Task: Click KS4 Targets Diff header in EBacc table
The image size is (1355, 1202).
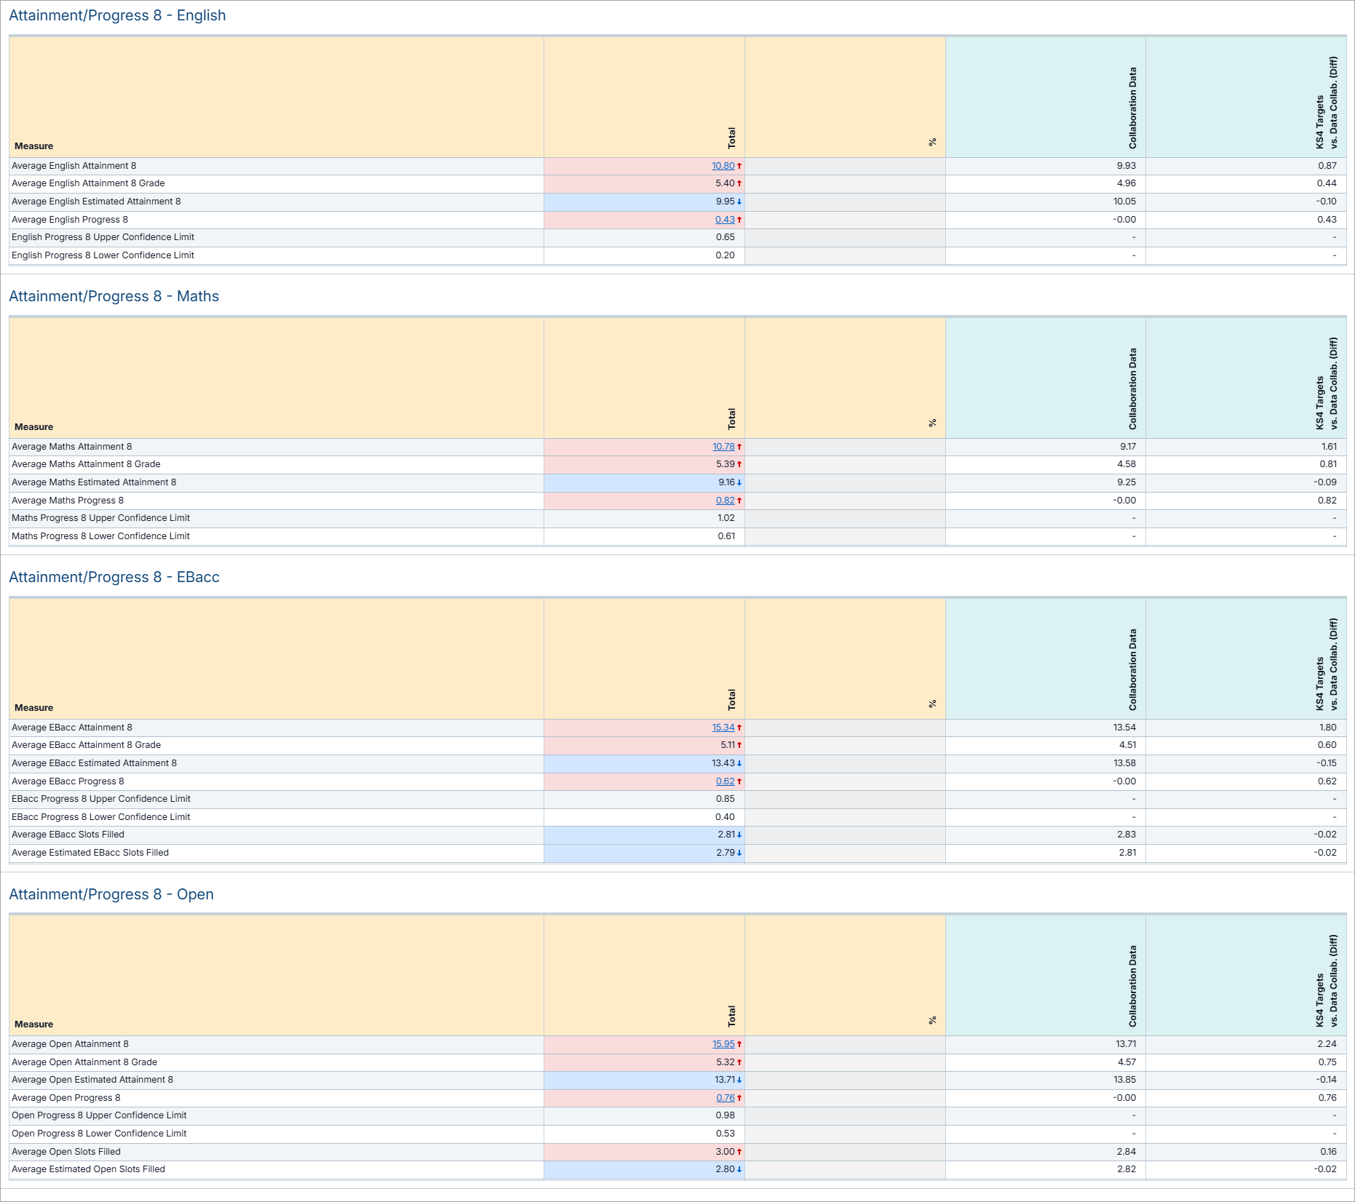Action: click(x=1326, y=664)
